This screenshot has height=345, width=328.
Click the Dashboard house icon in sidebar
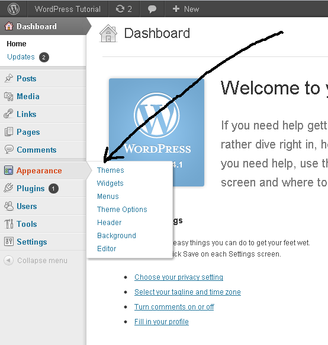point(9,26)
